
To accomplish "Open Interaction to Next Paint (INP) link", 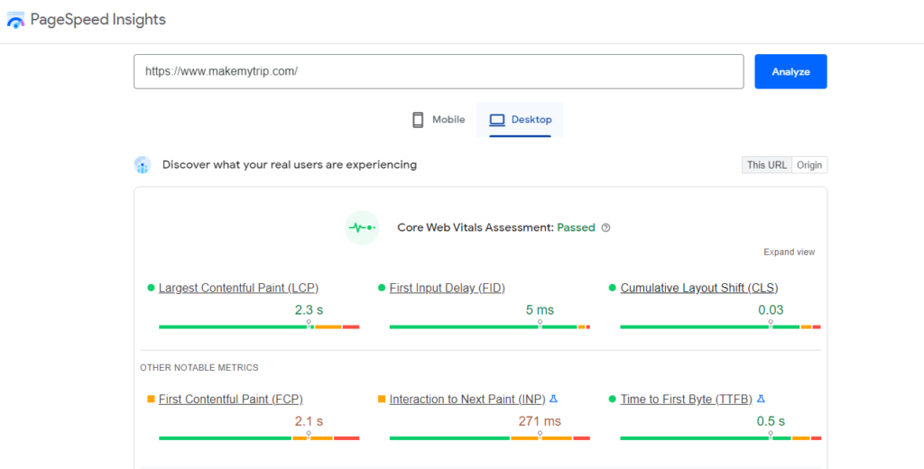I will tap(467, 400).
